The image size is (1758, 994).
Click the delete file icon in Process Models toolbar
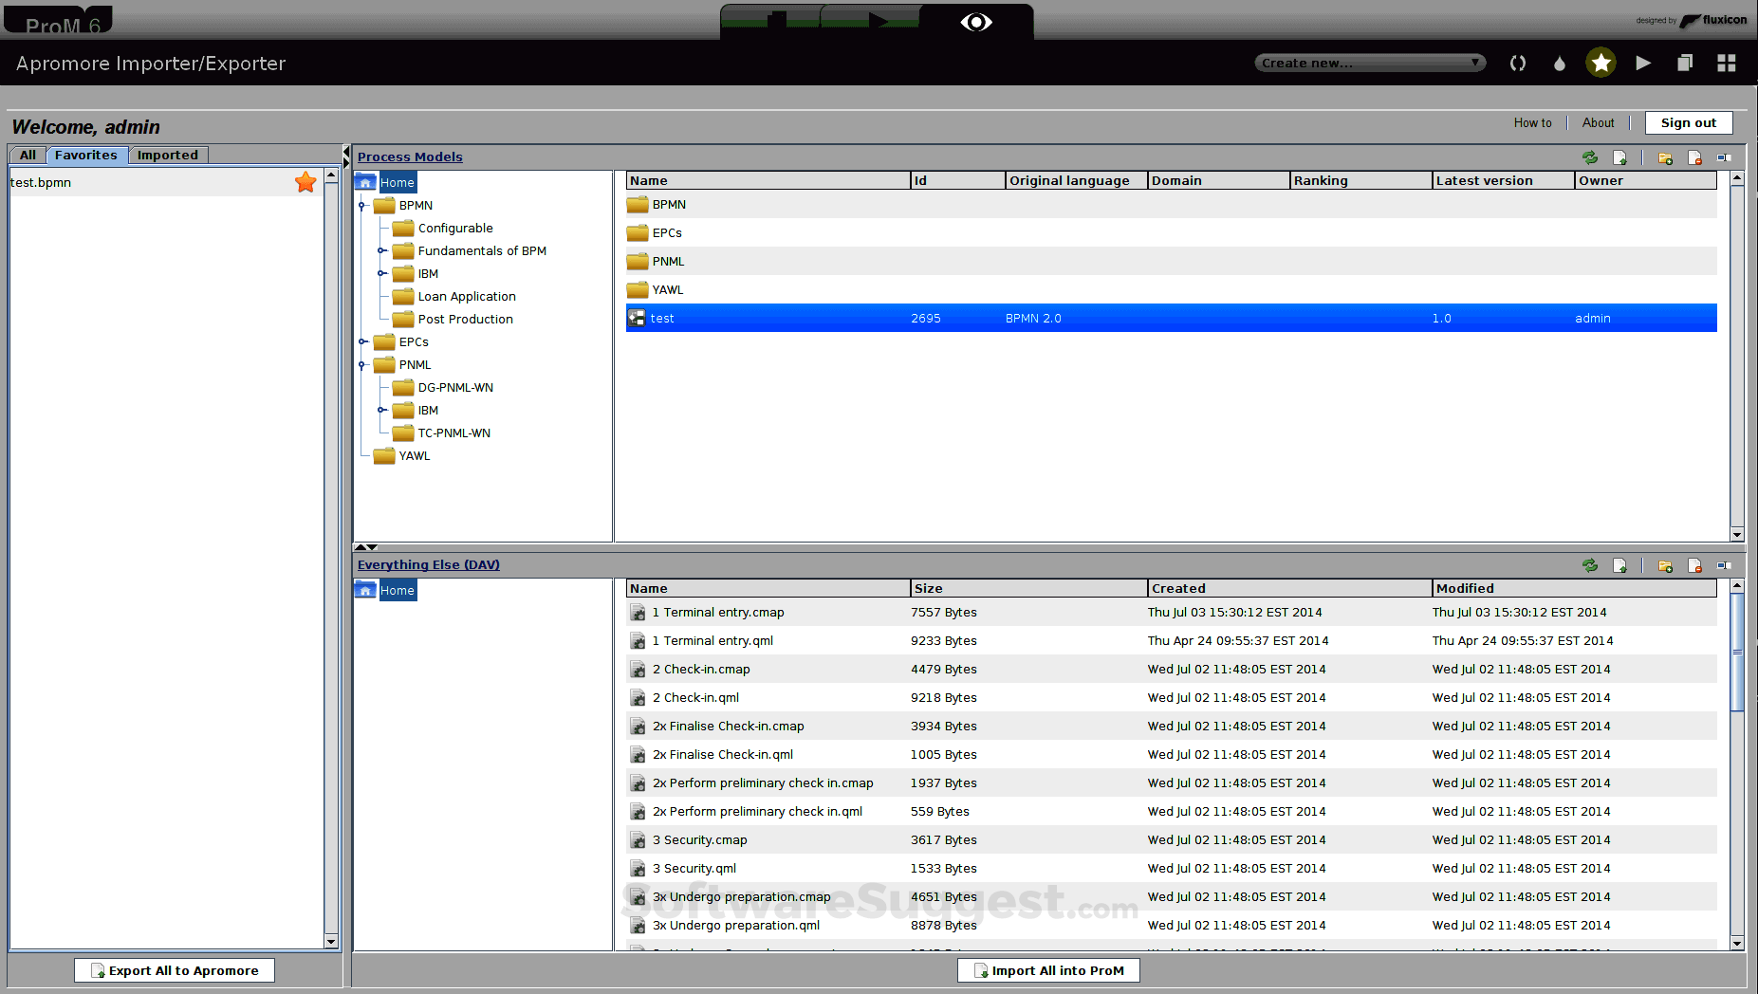tap(1695, 157)
